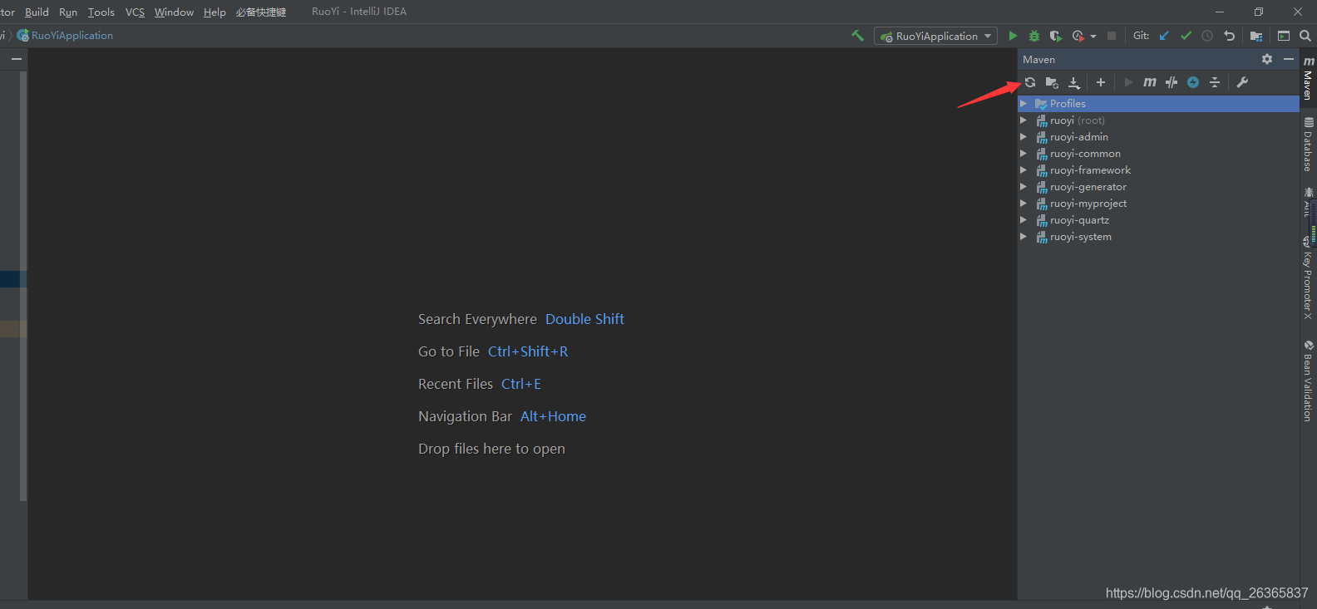Expand the ruoyi-myproject module

pos(1024,204)
